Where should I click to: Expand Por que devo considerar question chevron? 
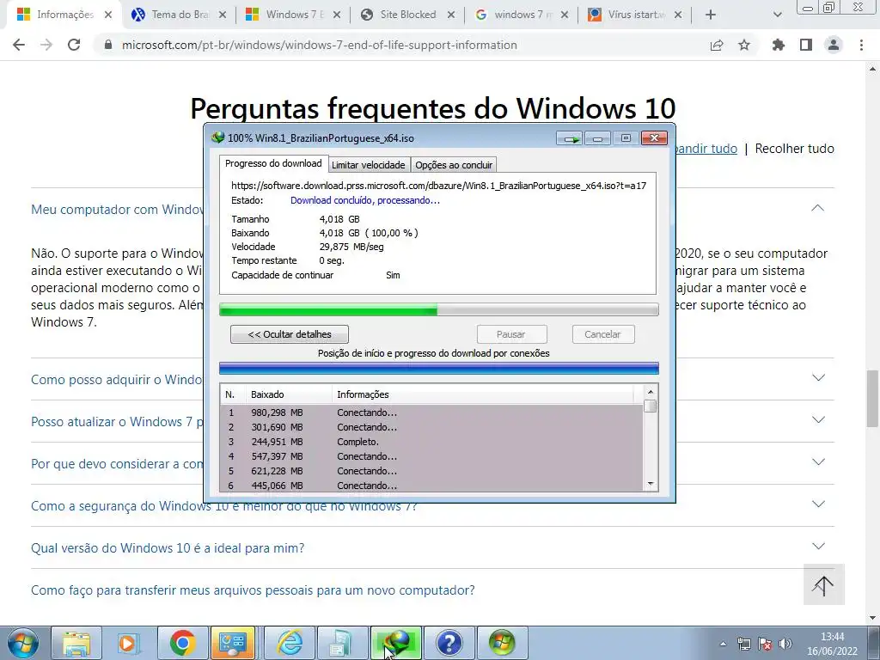pos(818,461)
